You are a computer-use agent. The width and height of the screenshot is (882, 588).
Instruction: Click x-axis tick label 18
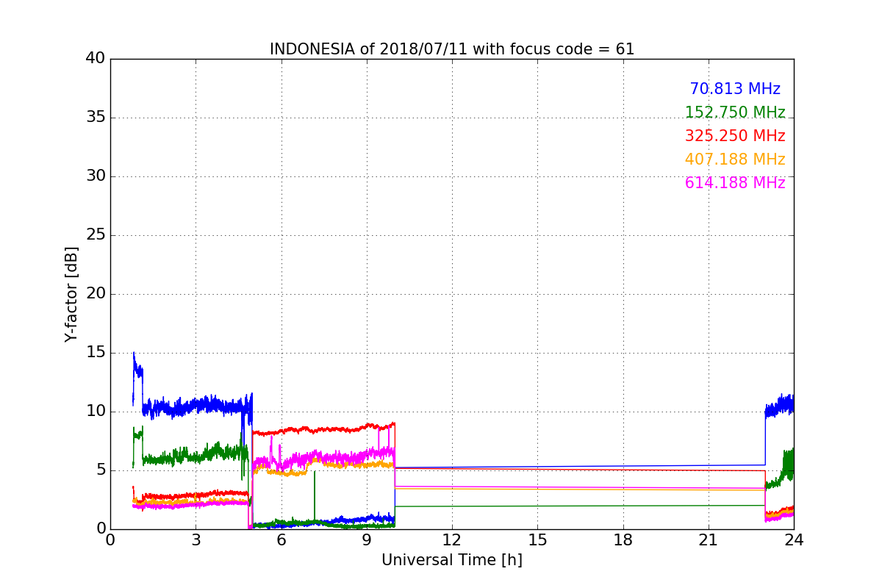click(623, 539)
